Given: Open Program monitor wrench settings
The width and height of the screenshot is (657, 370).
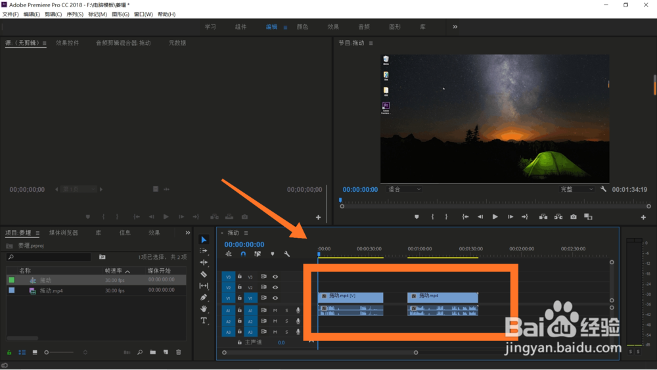Looking at the screenshot, I should [x=603, y=189].
